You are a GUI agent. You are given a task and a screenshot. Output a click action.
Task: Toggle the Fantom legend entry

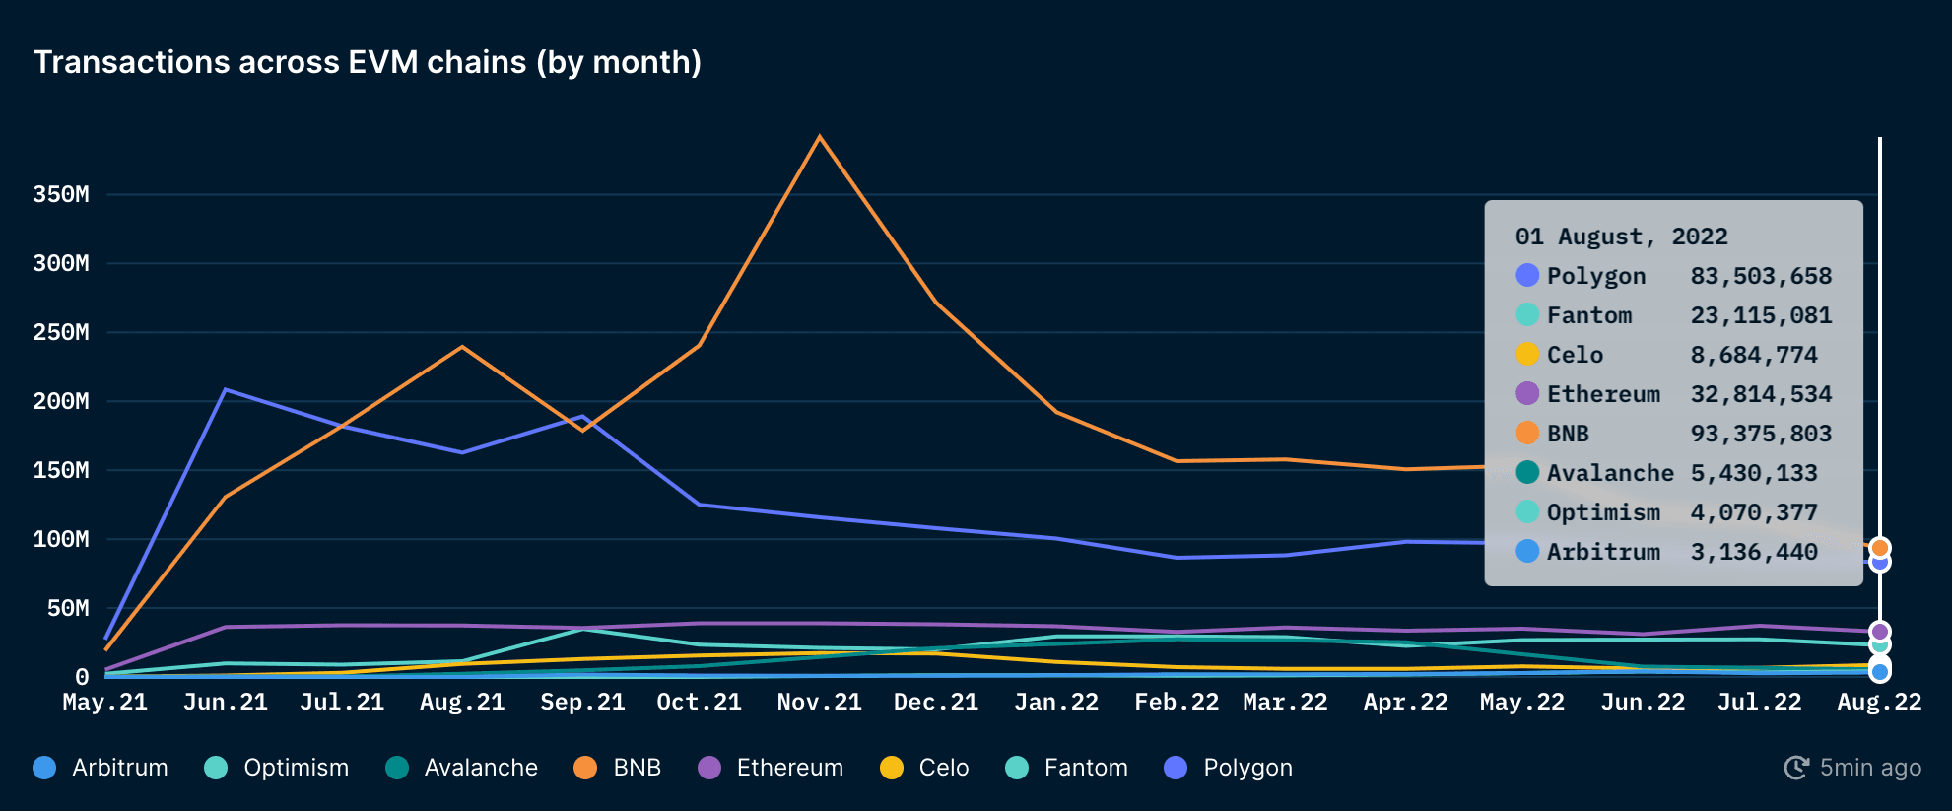(1067, 768)
